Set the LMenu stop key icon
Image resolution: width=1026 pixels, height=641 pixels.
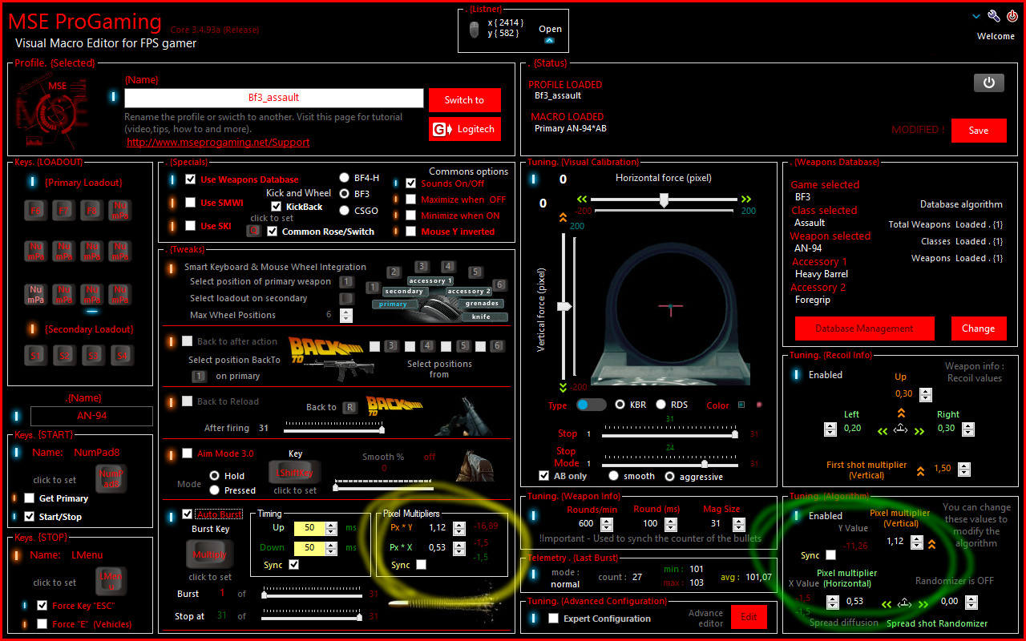coord(110,580)
